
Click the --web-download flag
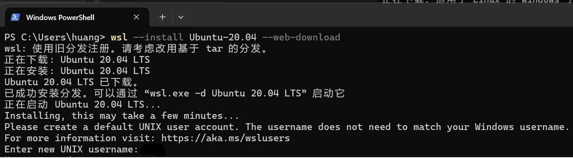point(301,38)
